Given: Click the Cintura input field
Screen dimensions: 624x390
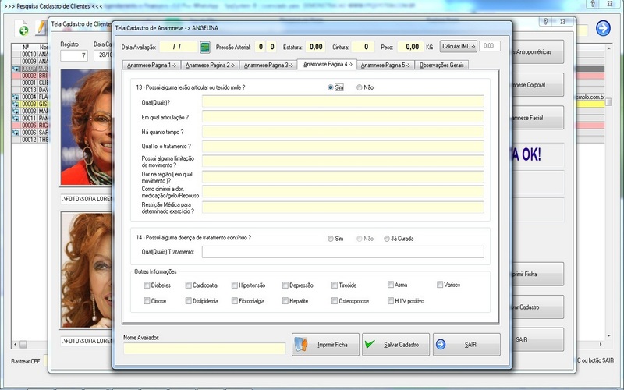Looking at the screenshot, I should tap(363, 47).
